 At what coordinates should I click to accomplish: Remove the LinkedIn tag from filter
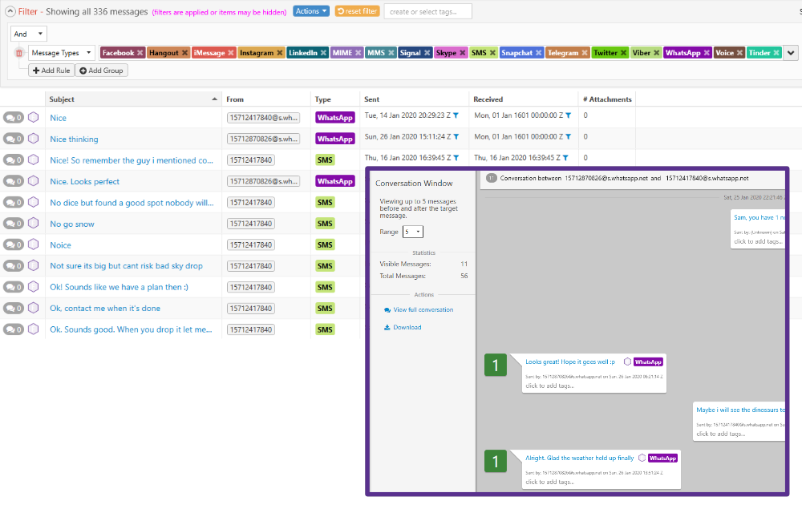point(323,53)
